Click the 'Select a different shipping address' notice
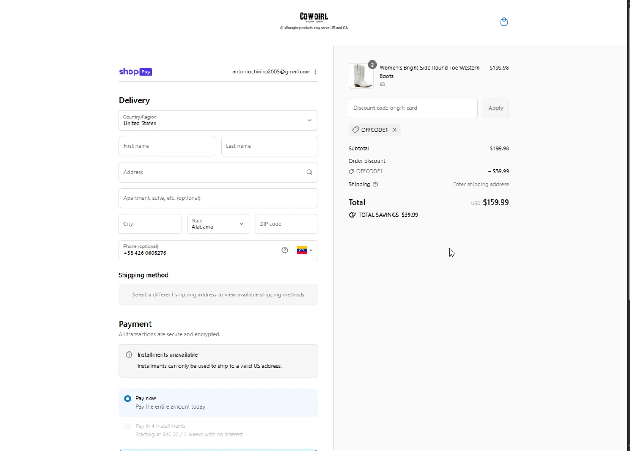Viewport: 630px width, 451px height. tap(218, 295)
